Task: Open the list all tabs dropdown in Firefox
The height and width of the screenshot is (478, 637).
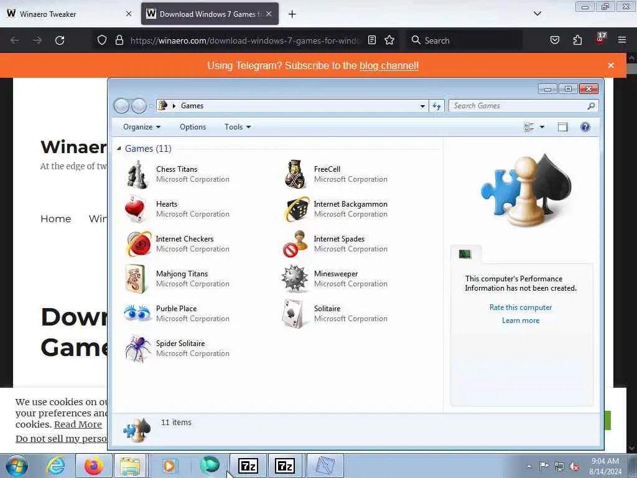Action: (x=537, y=14)
